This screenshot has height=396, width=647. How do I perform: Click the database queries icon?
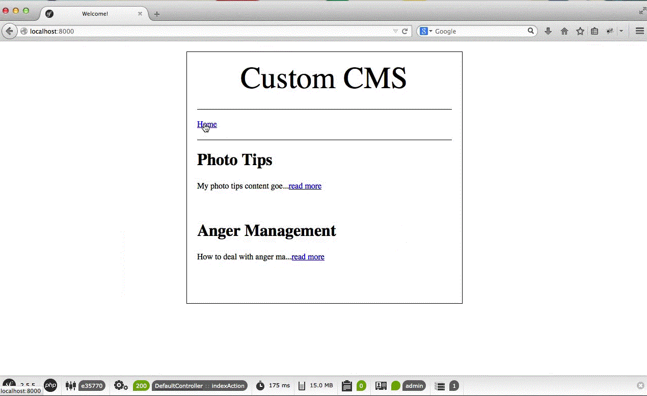(440, 386)
